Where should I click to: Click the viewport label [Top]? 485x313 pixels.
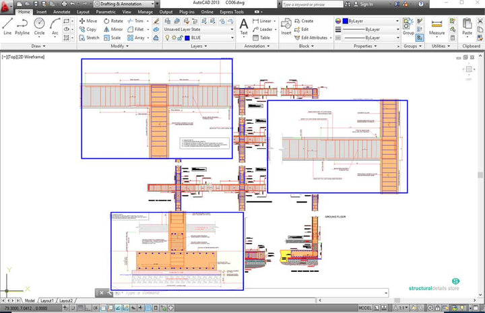tap(12, 57)
